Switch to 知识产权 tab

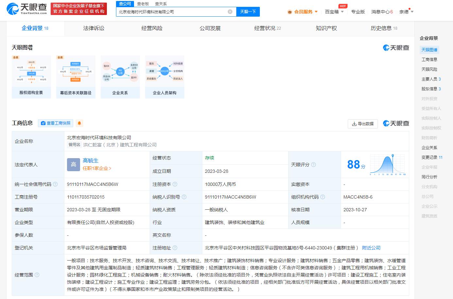(x=326, y=28)
